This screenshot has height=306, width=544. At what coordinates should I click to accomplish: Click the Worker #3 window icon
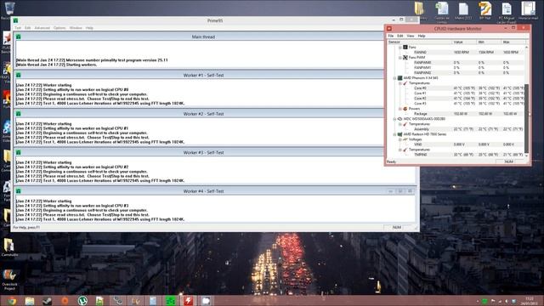coord(19,152)
